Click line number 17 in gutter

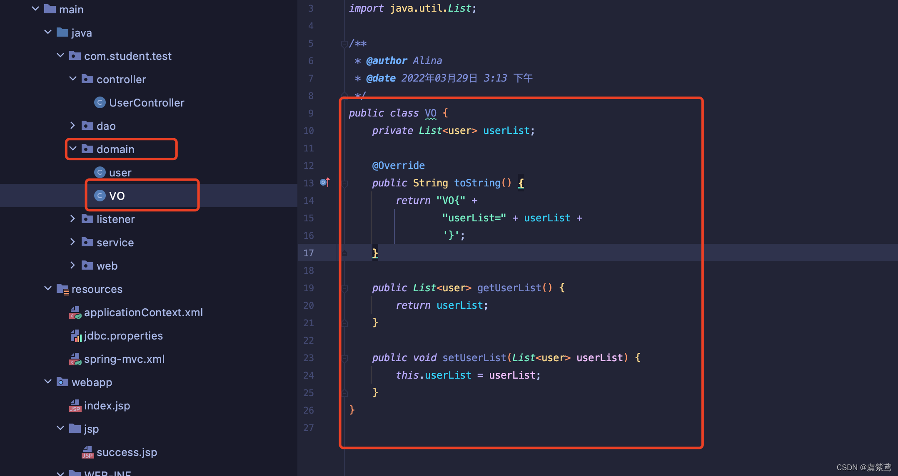(x=308, y=253)
